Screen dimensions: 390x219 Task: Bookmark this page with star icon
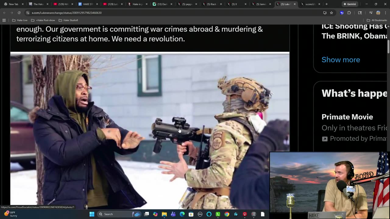pyautogui.click(x=331, y=13)
